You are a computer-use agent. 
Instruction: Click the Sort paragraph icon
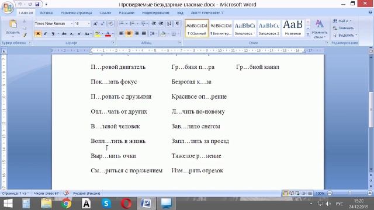(x=169, y=23)
